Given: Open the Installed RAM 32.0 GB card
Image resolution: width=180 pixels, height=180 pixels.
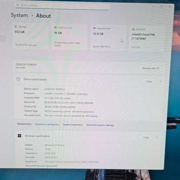Looking at the screenshot, I should (108, 38).
